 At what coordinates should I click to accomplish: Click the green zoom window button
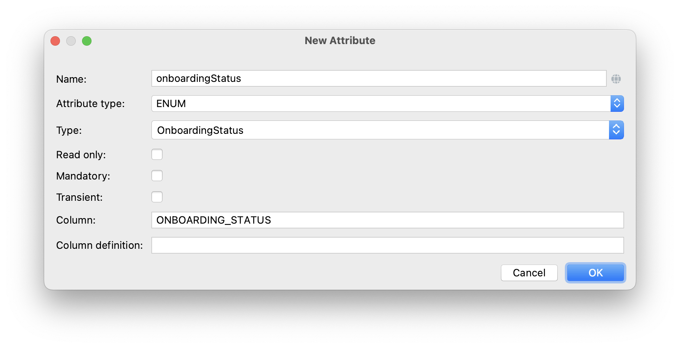[87, 41]
